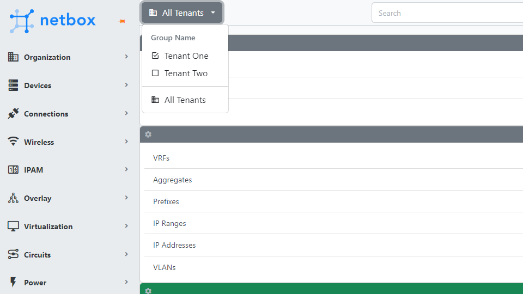
Task: Click the gear icon on the gray panel header
Action: (148, 134)
